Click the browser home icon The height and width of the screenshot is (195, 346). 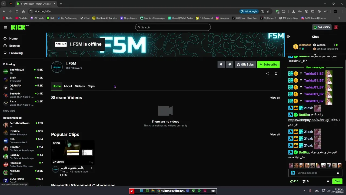click(x=24, y=11)
